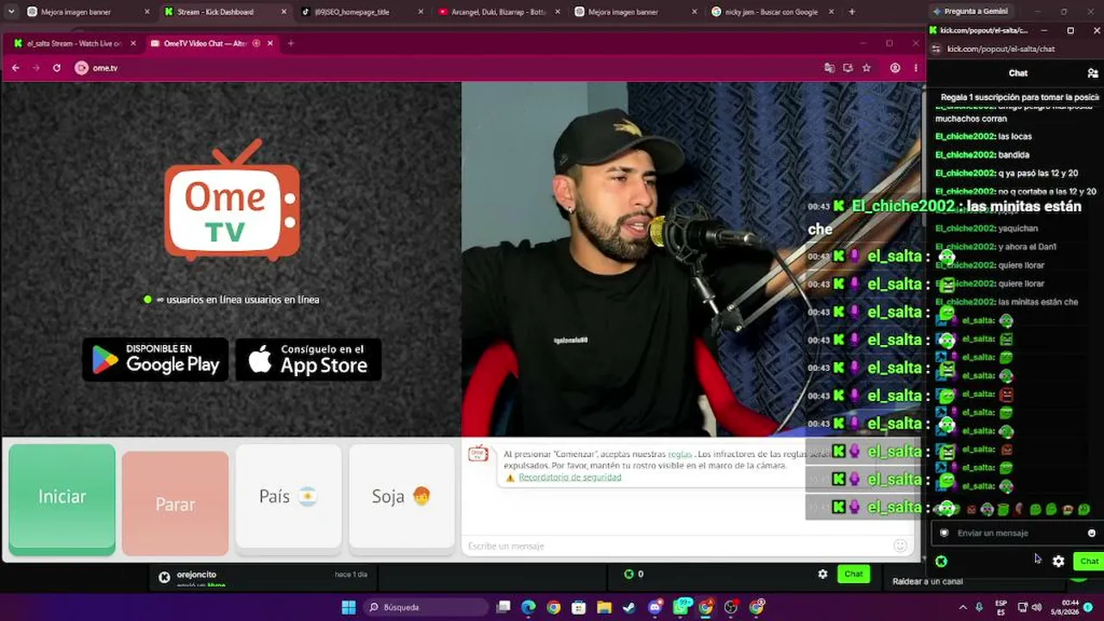This screenshot has height=621, width=1104.
Task: Reload the ome.tv page
Action: point(57,68)
